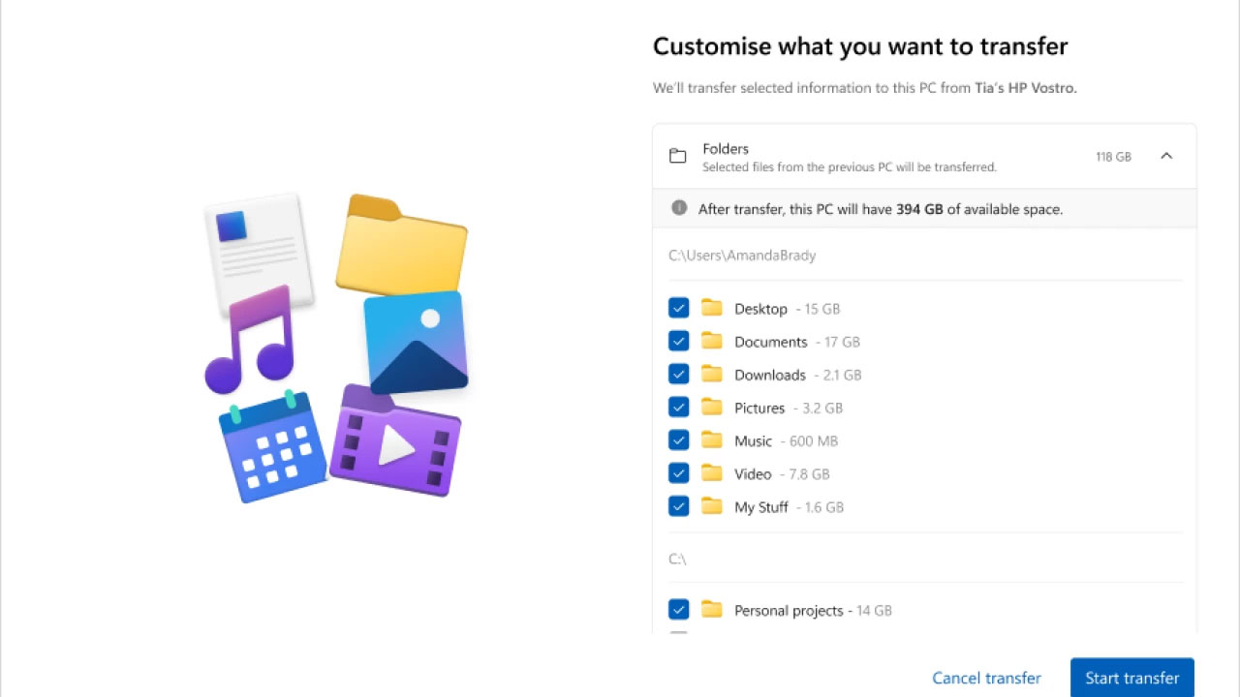Click the Start transfer button
The width and height of the screenshot is (1240, 697).
click(1131, 677)
